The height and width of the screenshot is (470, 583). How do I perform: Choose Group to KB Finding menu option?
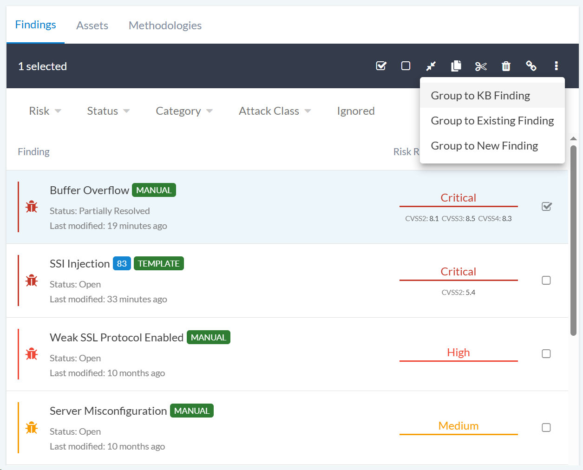[x=480, y=96]
